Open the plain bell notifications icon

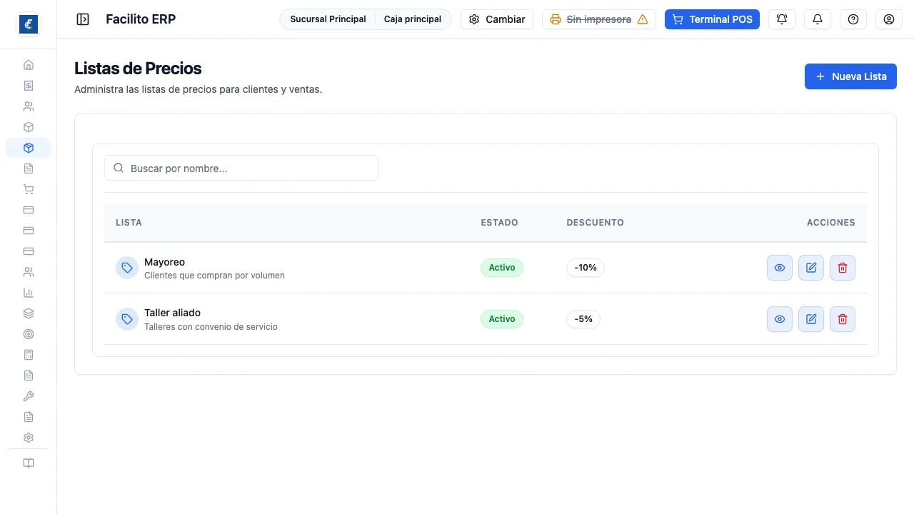(818, 19)
